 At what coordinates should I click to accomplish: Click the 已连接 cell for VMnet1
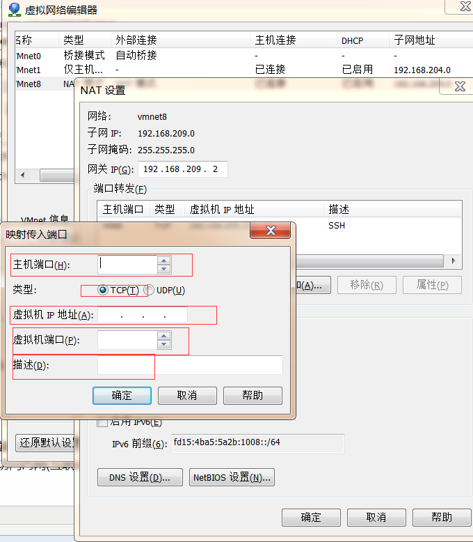point(271,70)
